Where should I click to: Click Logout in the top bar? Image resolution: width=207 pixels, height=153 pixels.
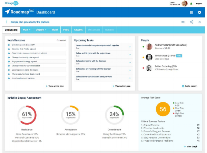199,3
